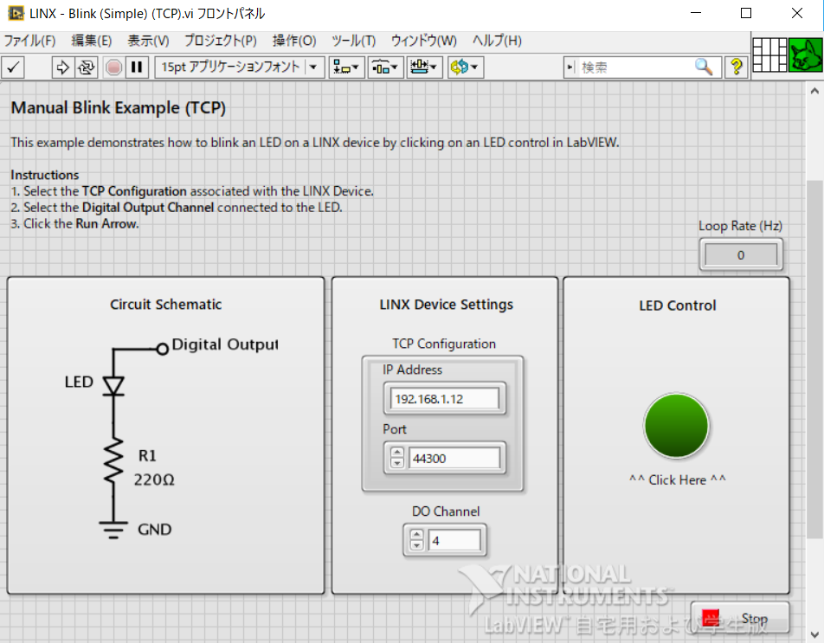Click the IP Address input field
Screen dimensions: 824x643
click(x=445, y=398)
